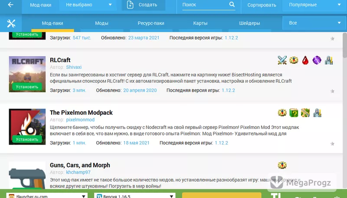Click Pixelmon green question block icon
This screenshot has height=198, width=347.
click(294, 113)
